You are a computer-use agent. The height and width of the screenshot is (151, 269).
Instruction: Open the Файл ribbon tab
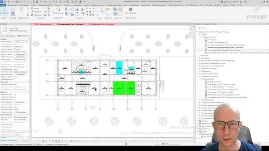click(3, 5)
